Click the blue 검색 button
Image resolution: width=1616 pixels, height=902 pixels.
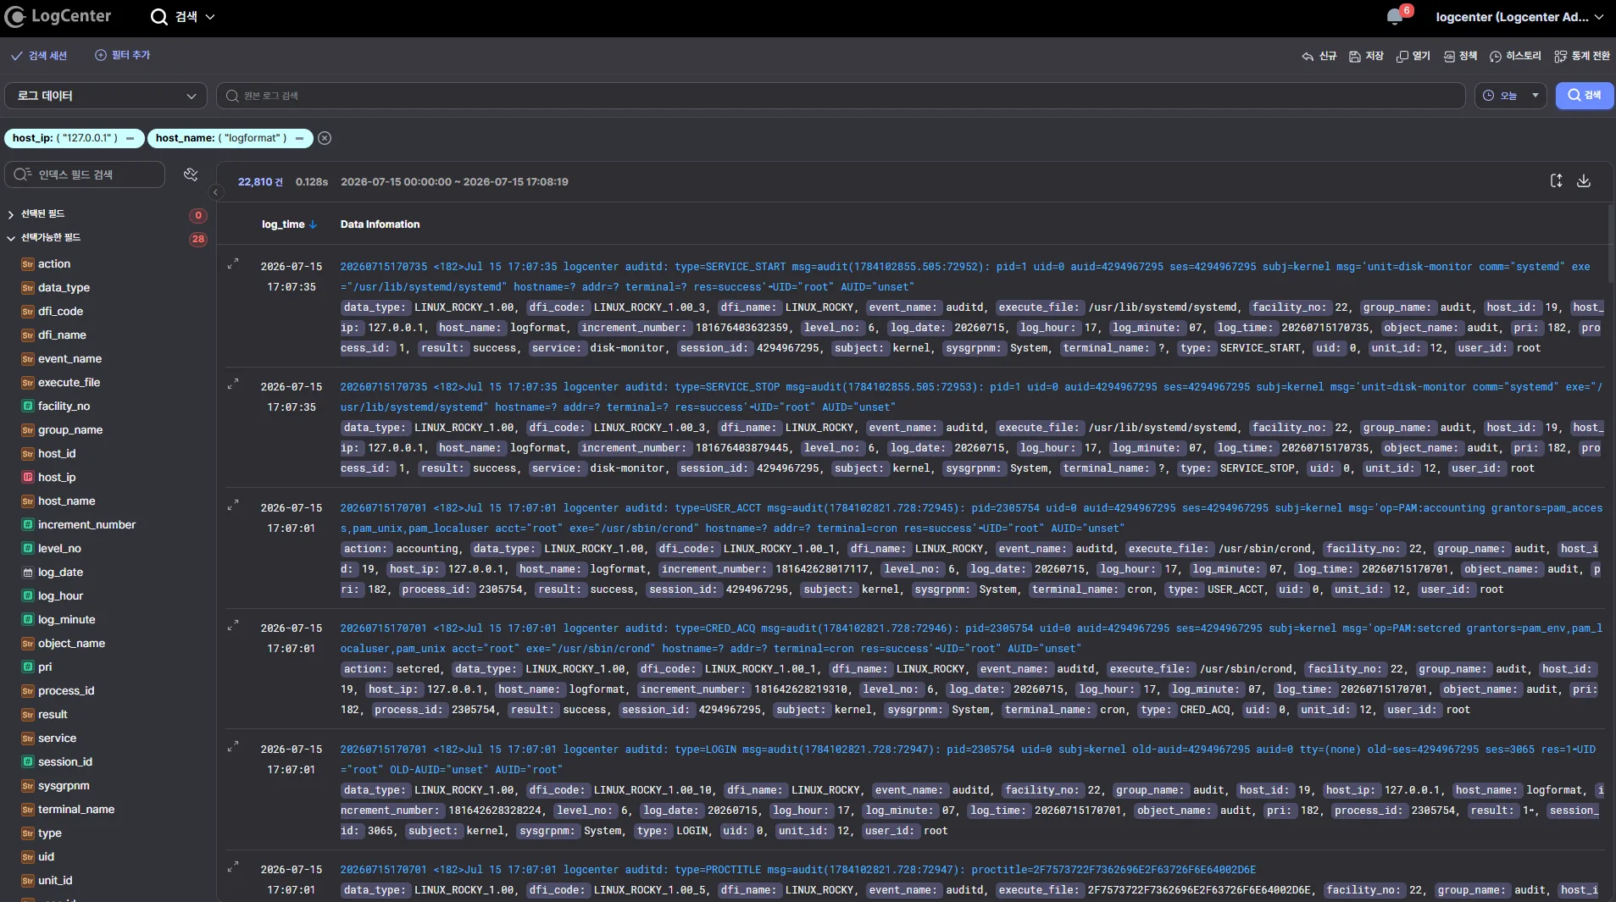tap(1584, 96)
